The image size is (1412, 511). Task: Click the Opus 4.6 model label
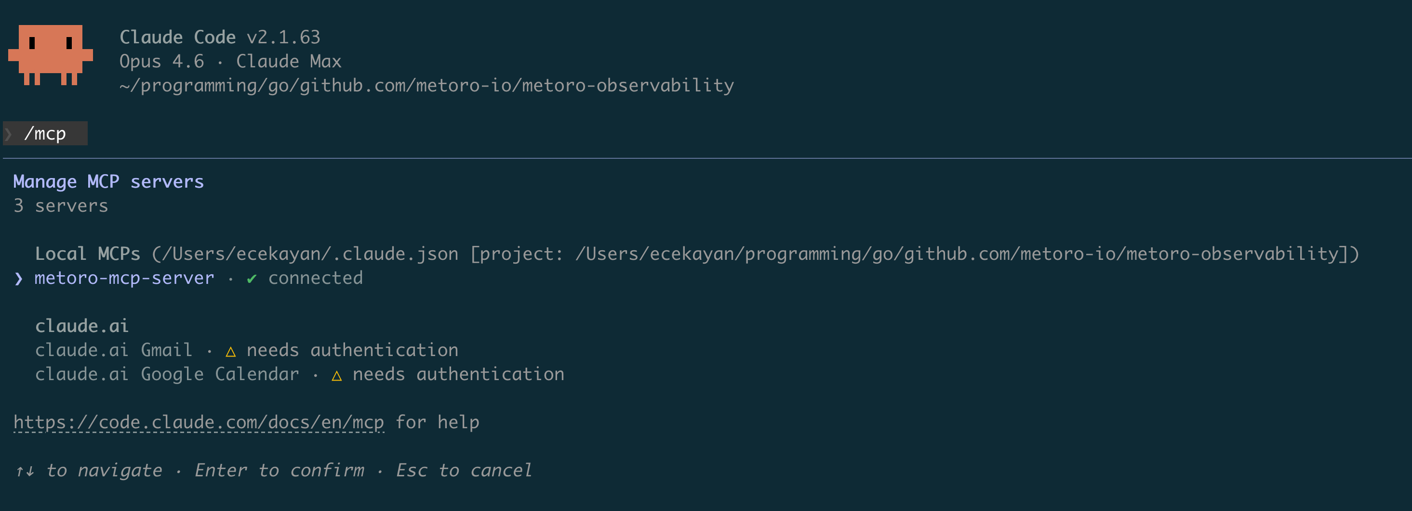(x=162, y=61)
